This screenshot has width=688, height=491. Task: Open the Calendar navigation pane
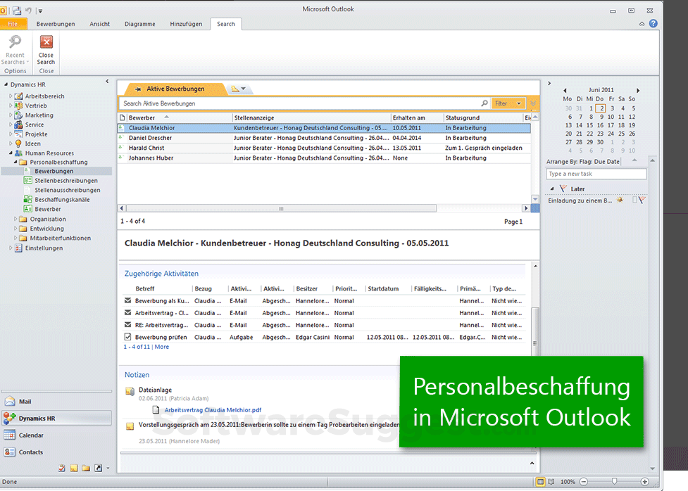30,435
